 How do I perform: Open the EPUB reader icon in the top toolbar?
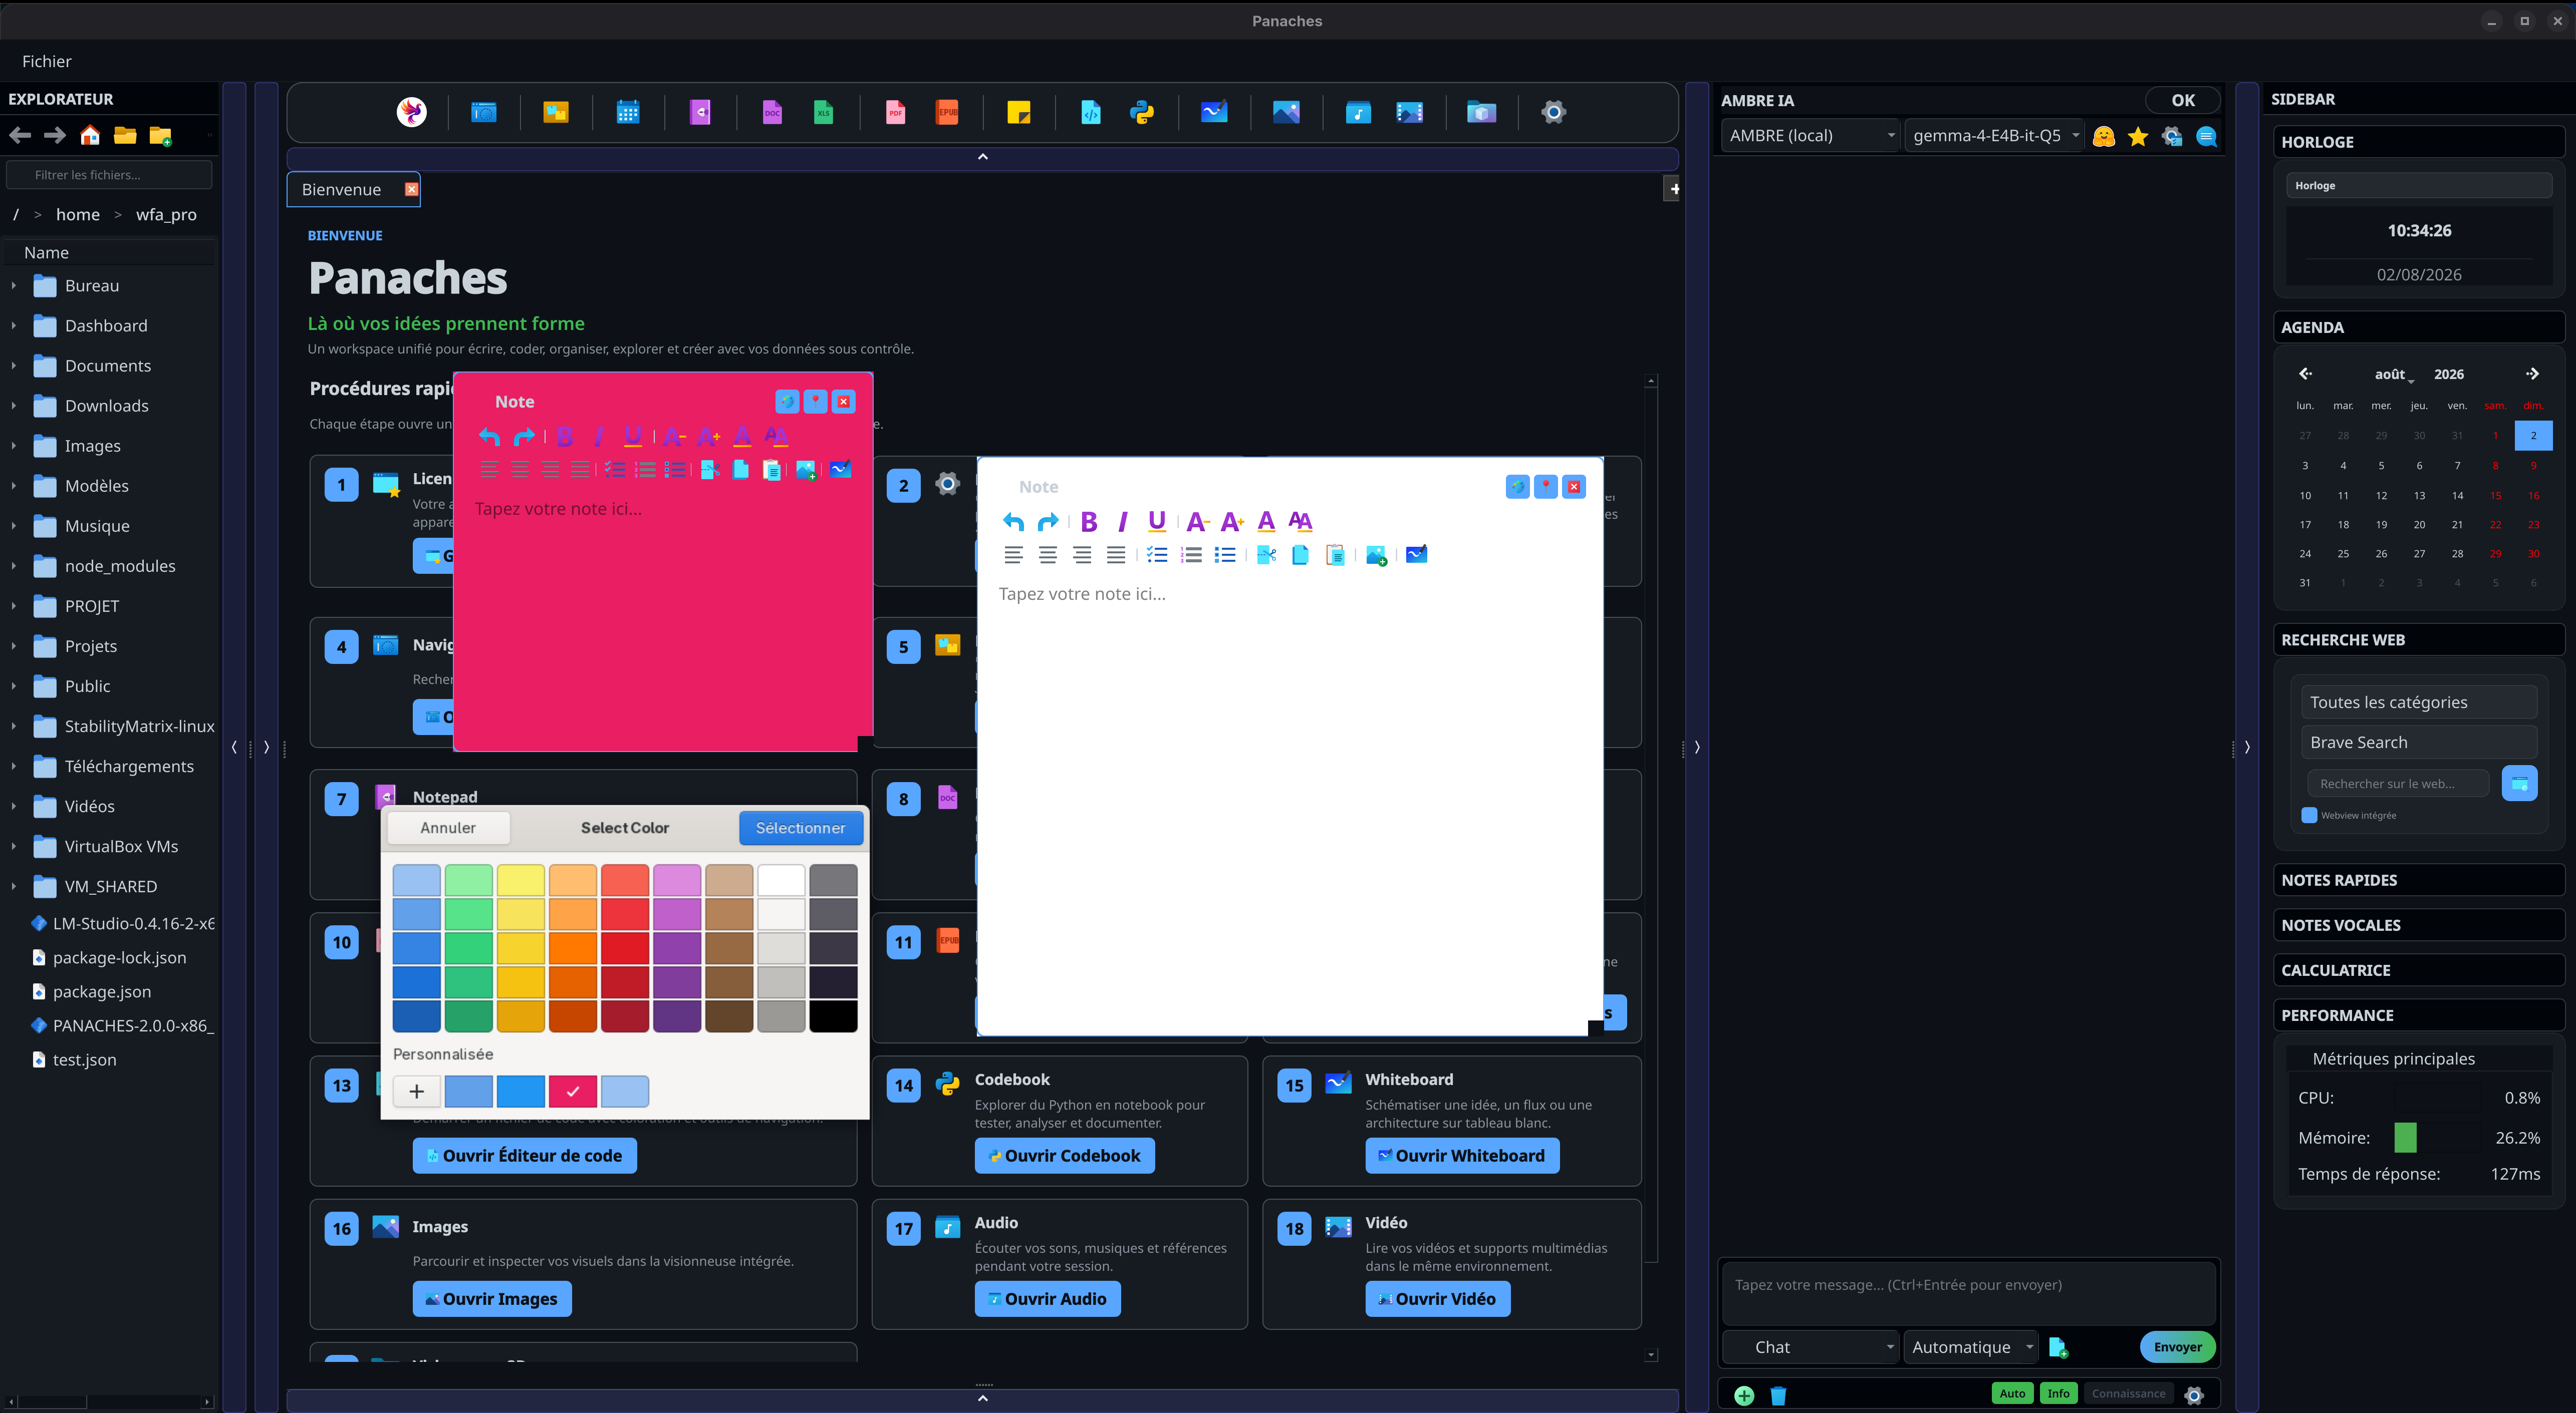(947, 112)
